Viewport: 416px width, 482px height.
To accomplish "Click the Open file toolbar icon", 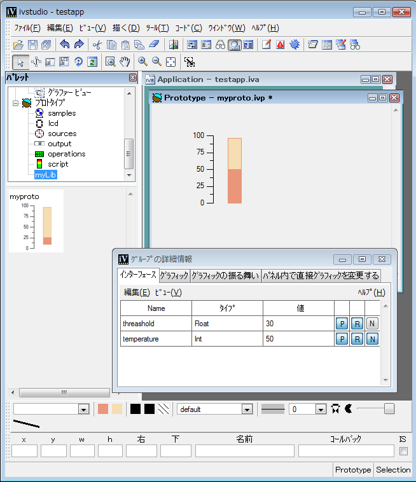I will click(18, 45).
